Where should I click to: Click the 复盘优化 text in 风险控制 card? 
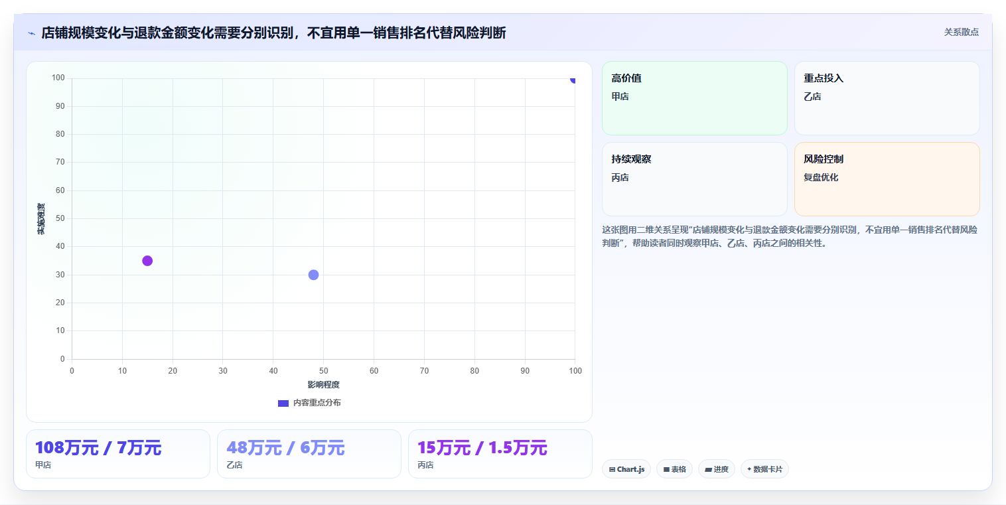[821, 178]
